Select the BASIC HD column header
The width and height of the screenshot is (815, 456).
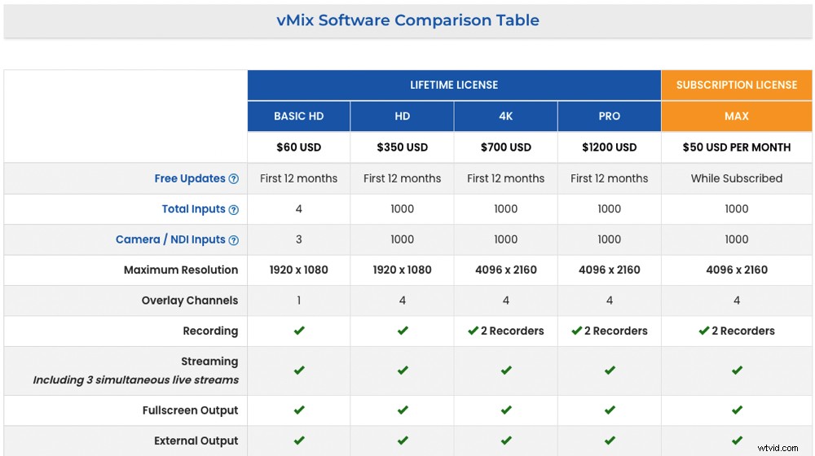[299, 116]
